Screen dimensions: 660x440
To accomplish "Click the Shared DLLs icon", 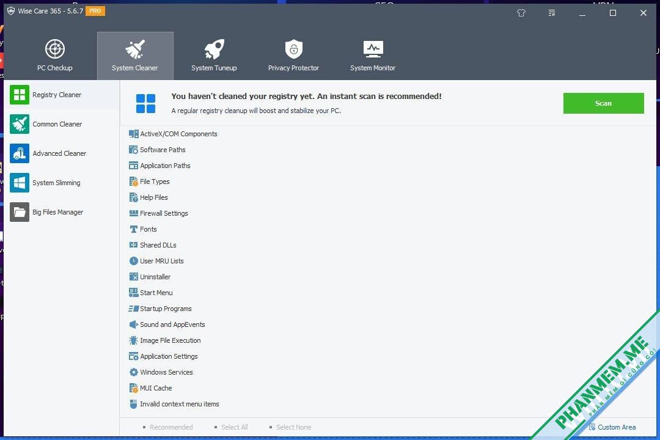I will pyautogui.click(x=133, y=245).
